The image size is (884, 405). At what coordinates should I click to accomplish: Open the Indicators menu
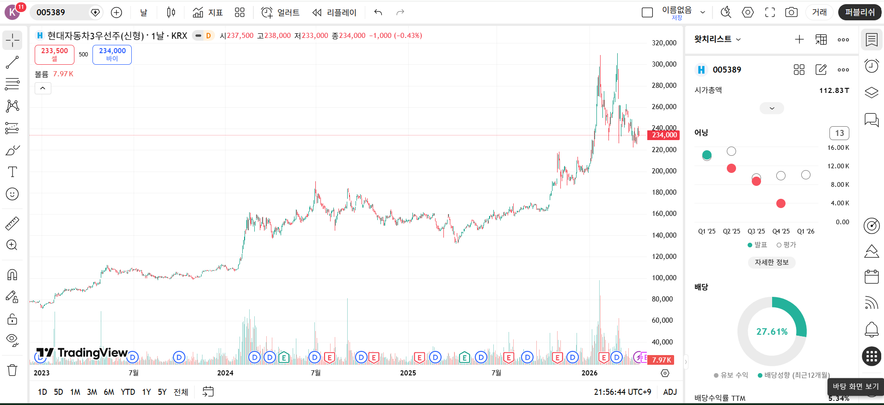(x=208, y=12)
